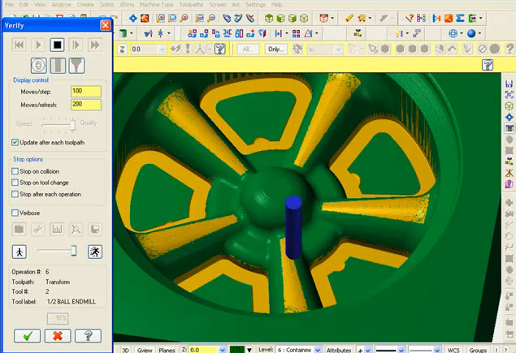The height and width of the screenshot is (353, 516).
Task: Click the WCS status button
Action: point(453,350)
